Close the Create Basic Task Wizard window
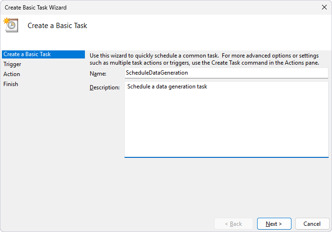Viewport: 332px width, 232px height. coord(324,7)
